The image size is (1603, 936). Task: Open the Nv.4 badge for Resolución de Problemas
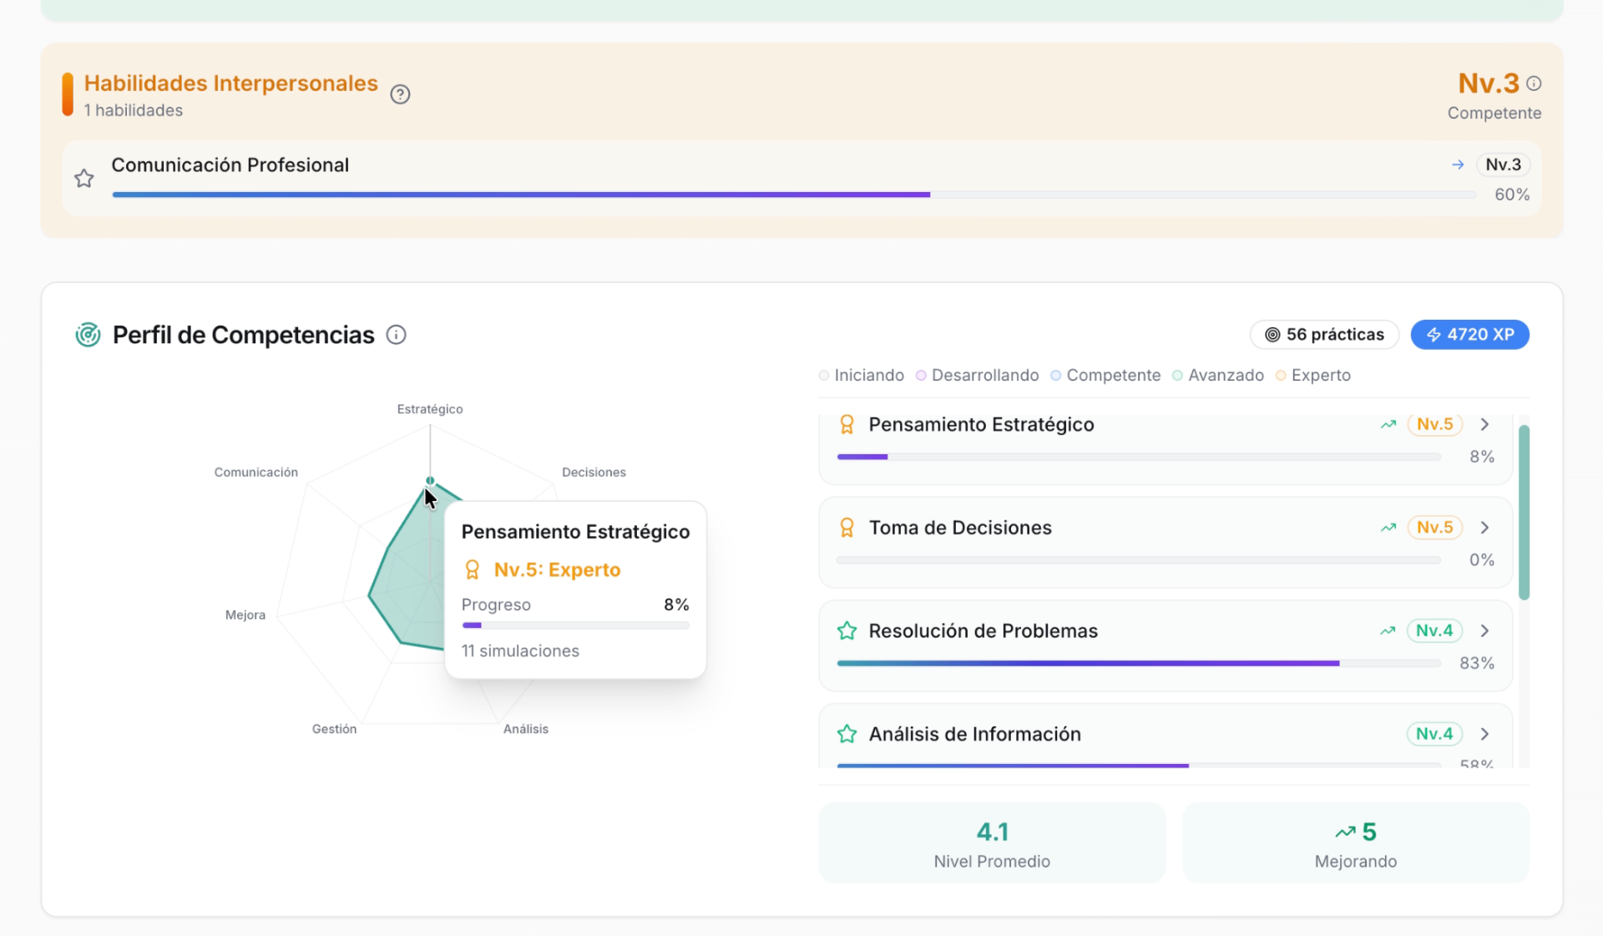1434,630
